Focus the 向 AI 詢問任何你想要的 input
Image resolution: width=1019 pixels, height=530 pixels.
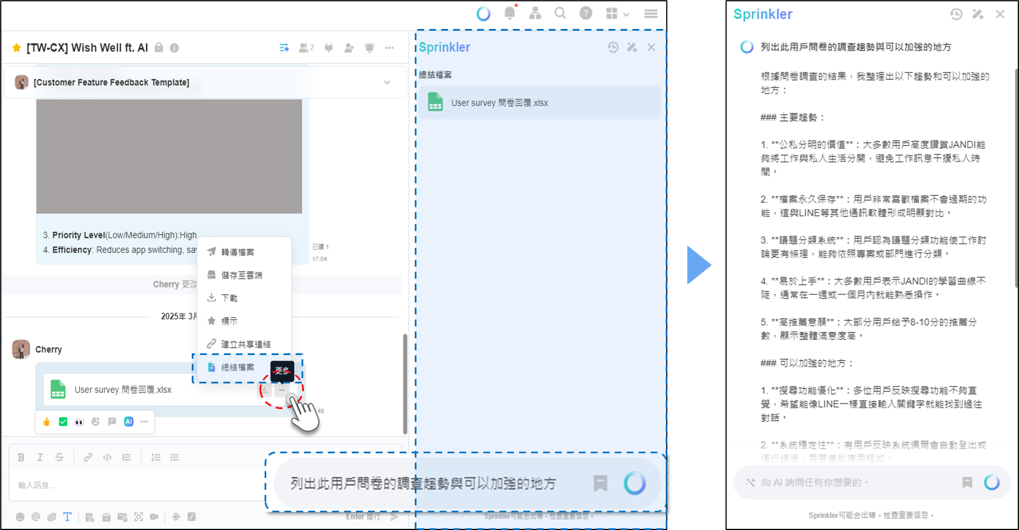tap(872, 483)
